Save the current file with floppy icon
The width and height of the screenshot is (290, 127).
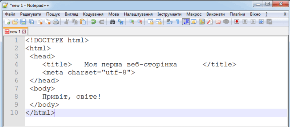pyautogui.click(x=23, y=22)
